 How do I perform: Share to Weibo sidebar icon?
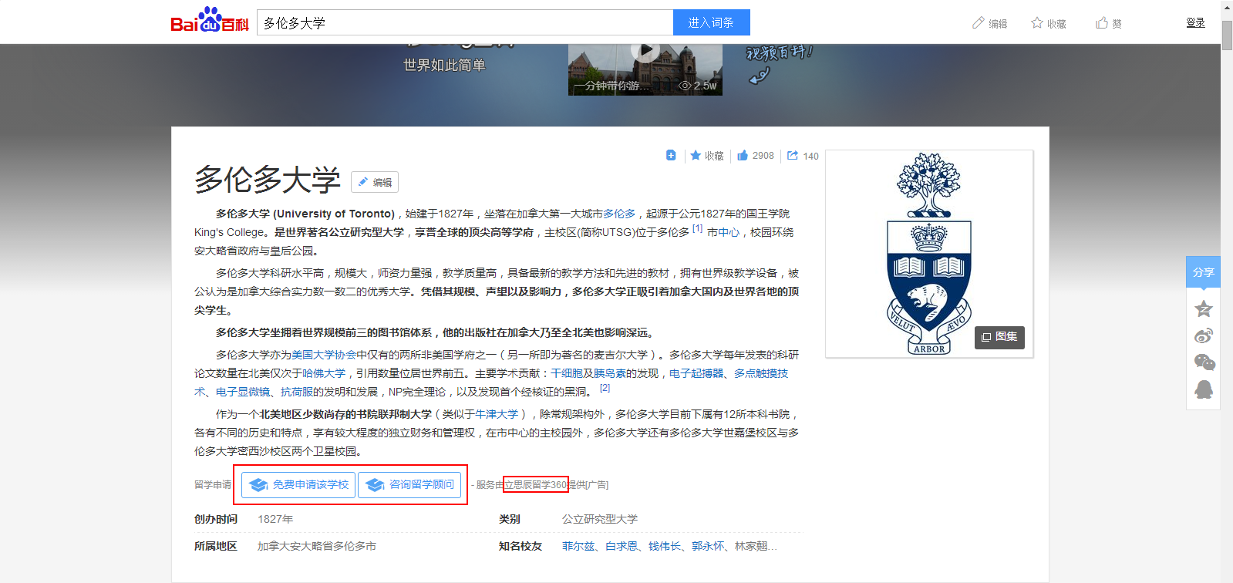tap(1204, 335)
